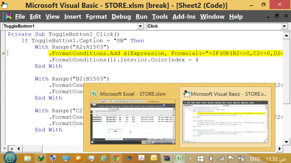Show hidden system tray icons arrow
This screenshot has width=291, height=163.
tap(190, 159)
